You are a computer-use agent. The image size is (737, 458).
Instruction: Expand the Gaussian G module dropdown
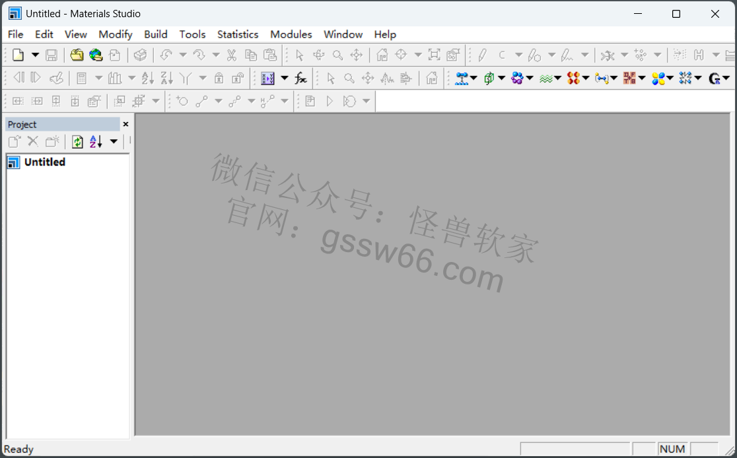[x=726, y=78]
